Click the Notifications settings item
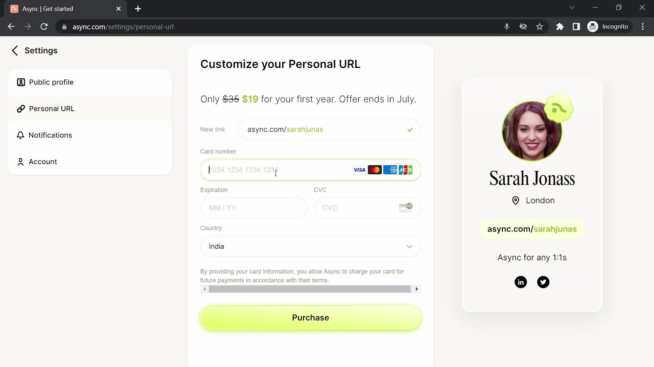Image resolution: width=654 pixels, height=367 pixels. 50,135
